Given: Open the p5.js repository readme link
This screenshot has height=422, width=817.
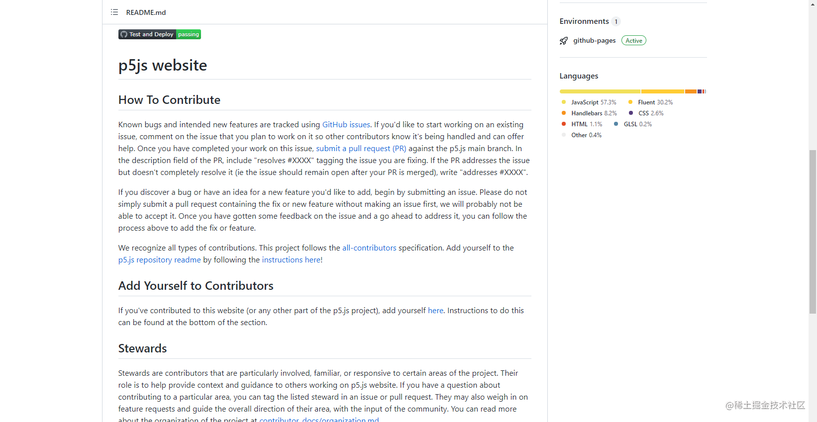Looking at the screenshot, I should (160, 260).
